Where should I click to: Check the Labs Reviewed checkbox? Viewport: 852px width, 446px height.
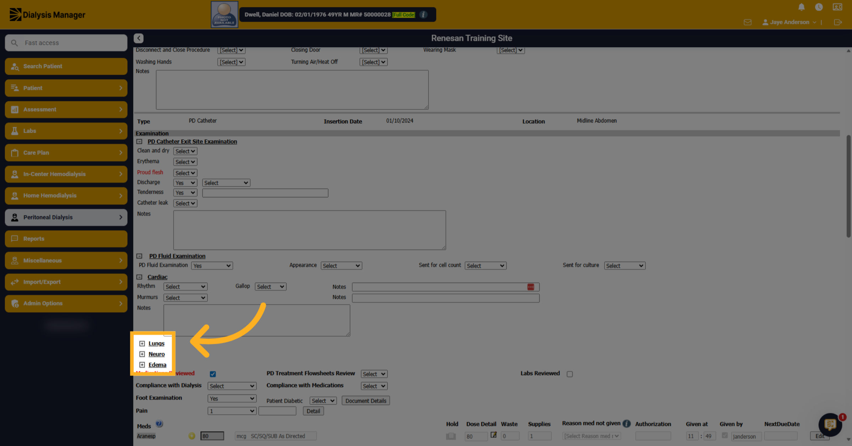(570, 374)
